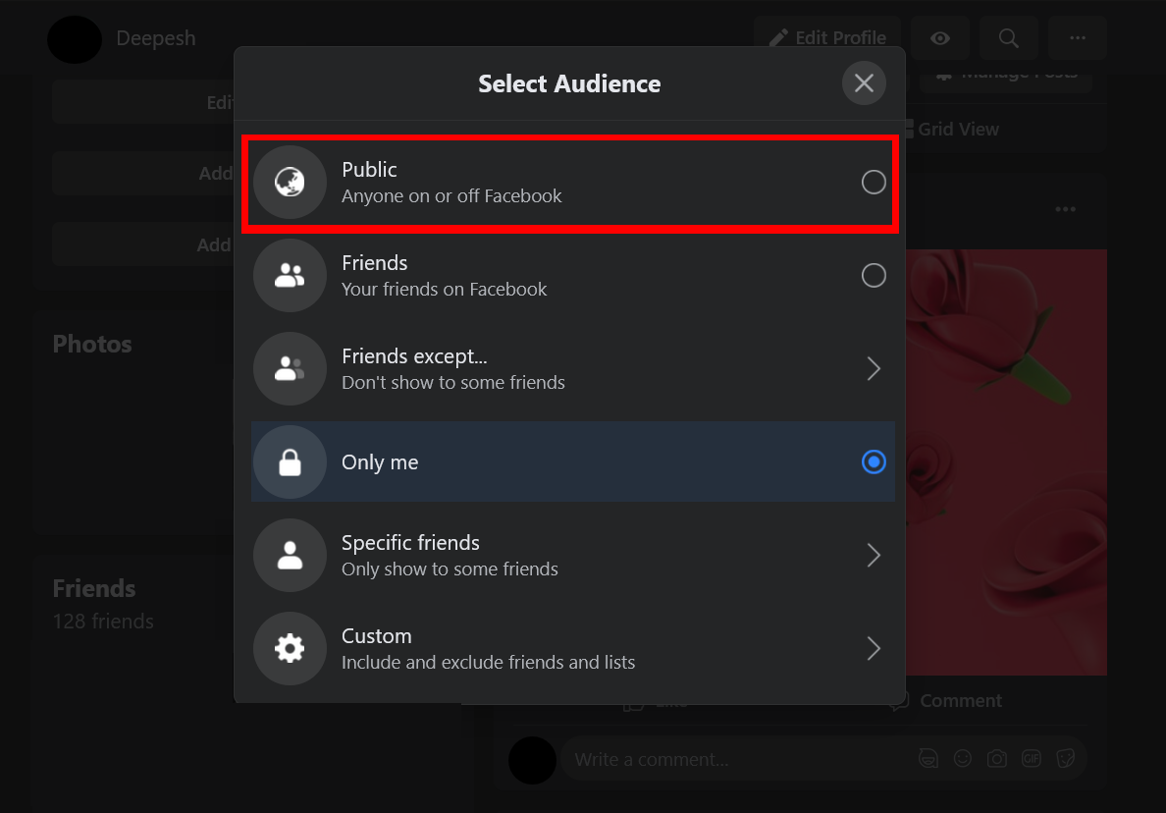Open the three-dot menu on the post
The height and width of the screenshot is (813, 1166).
(x=1065, y=209)
